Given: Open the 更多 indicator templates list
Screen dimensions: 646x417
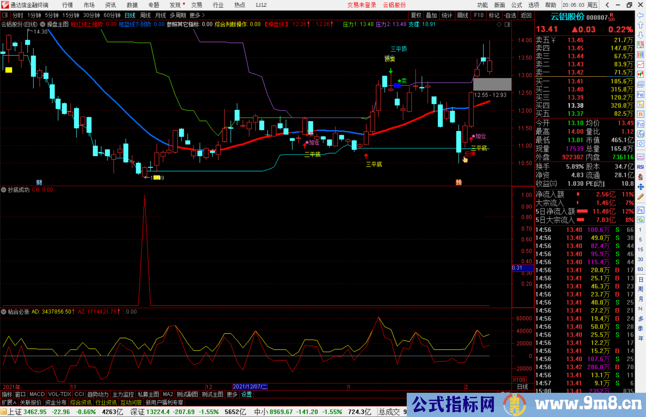Looking at the screenshot, I should (232, 394).
